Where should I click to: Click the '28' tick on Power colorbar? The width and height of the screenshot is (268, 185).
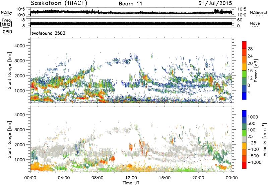[250, 49]
